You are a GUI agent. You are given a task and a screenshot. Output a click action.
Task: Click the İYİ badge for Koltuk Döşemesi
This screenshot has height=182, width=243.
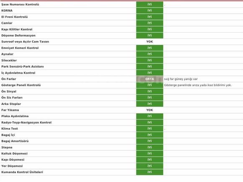pos(150,154)
